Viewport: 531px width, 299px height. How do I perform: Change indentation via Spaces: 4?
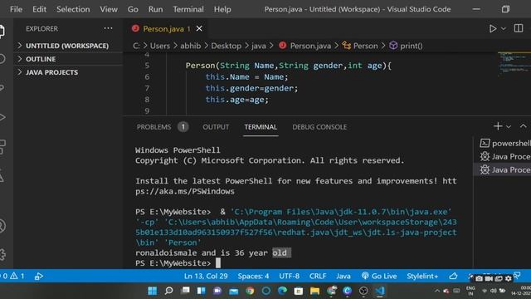click(x=253, y=276)
